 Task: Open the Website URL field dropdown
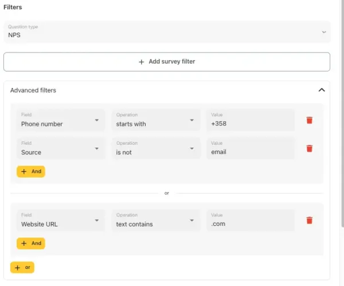point(61,220)
